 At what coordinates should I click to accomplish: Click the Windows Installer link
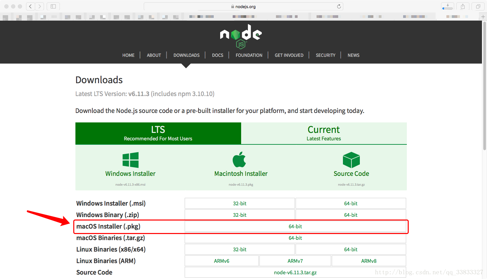[130, 173]
